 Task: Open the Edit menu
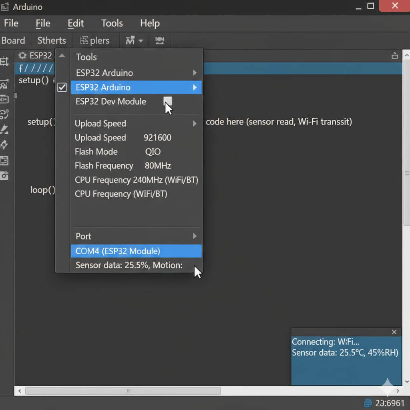coord(76,23)
